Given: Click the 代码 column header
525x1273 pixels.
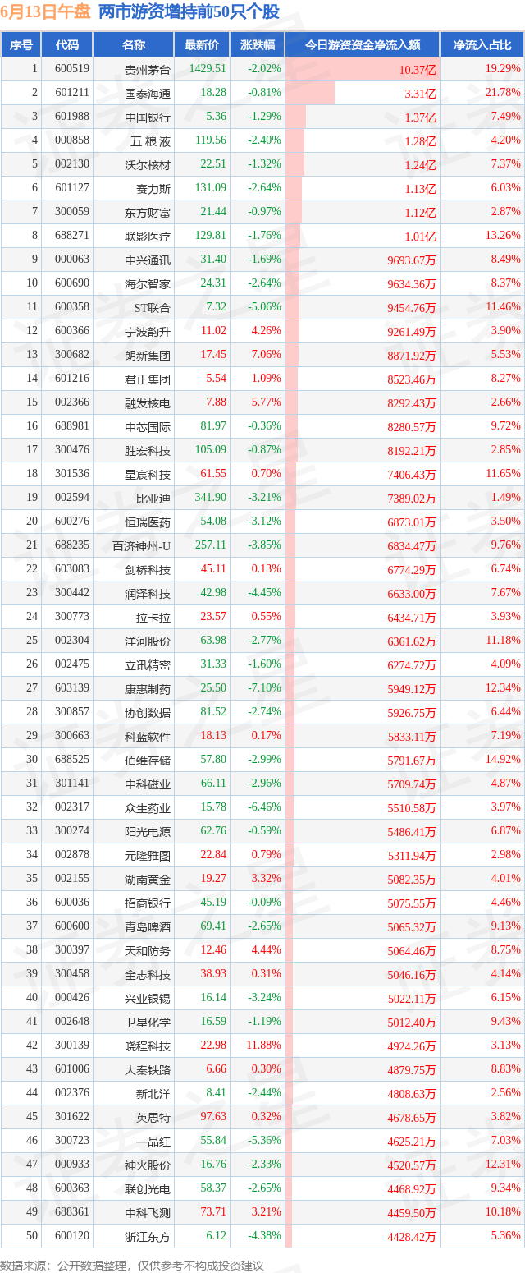Looking at the screenshot, I should [x=66, y=45].
